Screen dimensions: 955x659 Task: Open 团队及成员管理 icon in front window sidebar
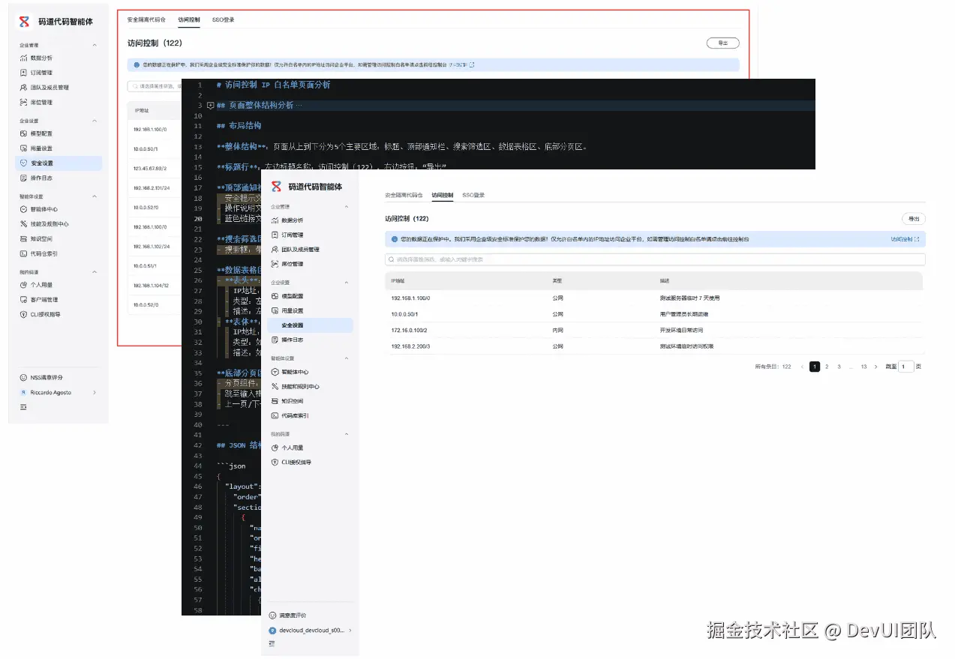(275, 250)
